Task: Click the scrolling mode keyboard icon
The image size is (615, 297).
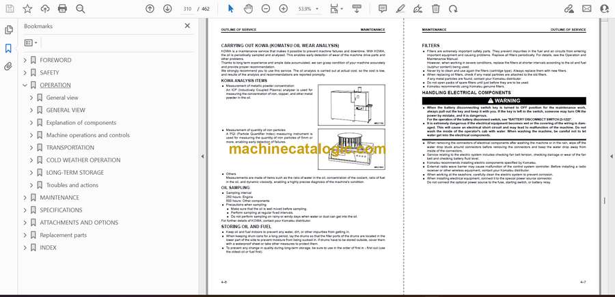Action: click(x=357, y=9)
